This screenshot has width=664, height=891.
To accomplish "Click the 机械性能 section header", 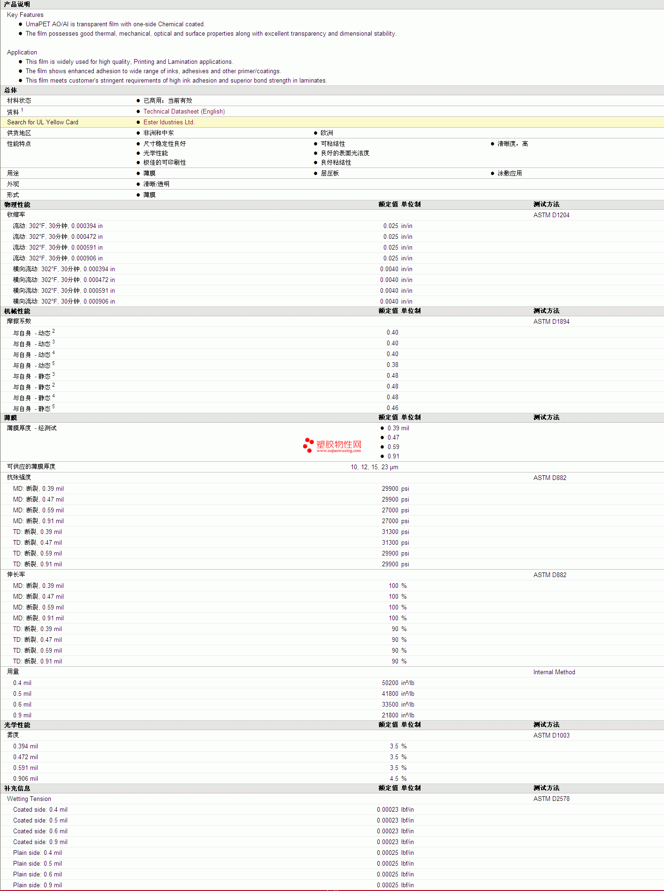I will coord(17,311).
